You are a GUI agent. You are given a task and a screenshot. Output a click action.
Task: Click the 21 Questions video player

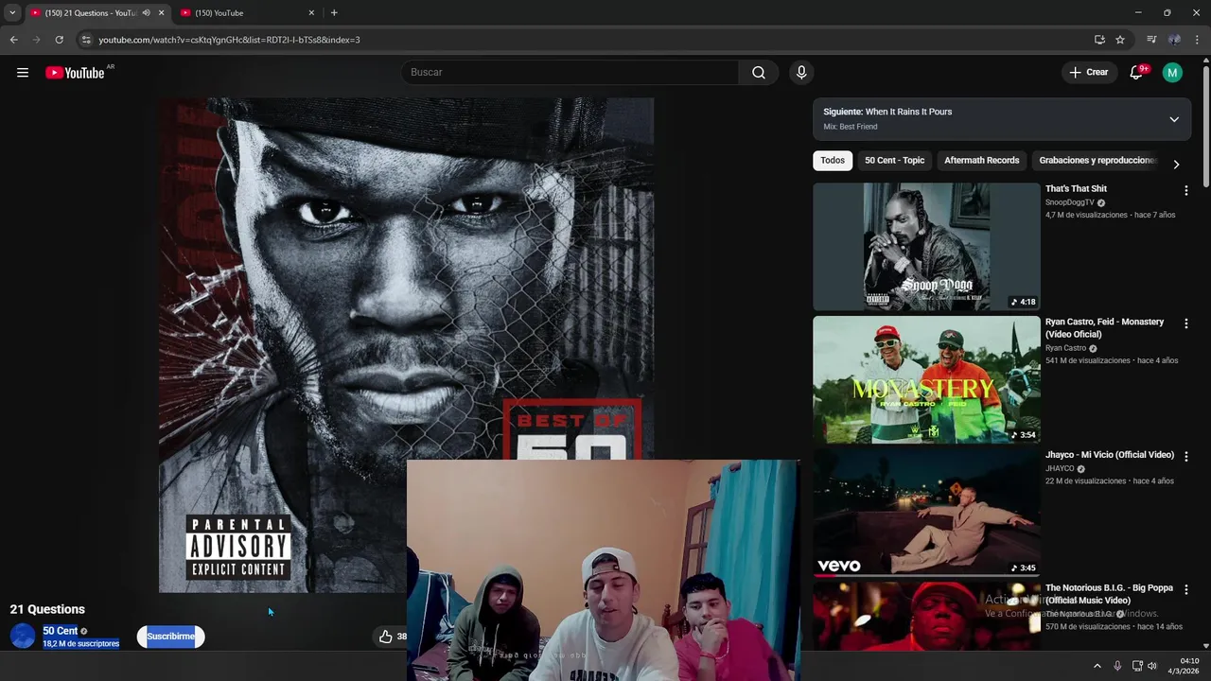(x=406, y=345)
